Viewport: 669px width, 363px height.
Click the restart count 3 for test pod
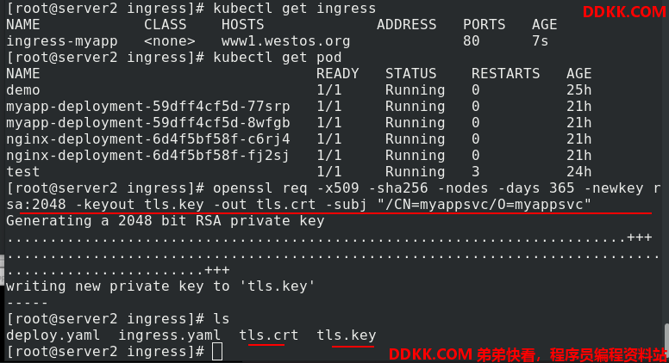click(476, 172)
